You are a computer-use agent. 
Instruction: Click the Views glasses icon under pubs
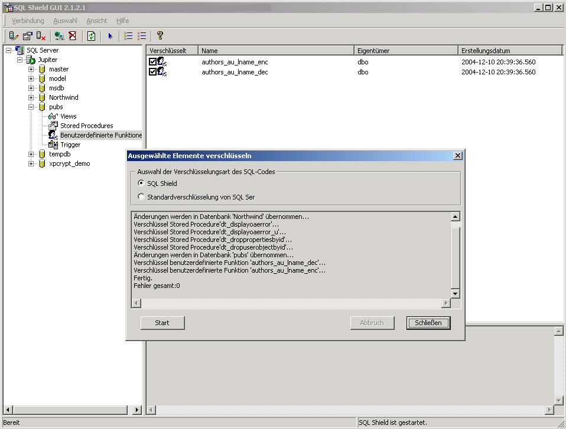click(53, 116)
